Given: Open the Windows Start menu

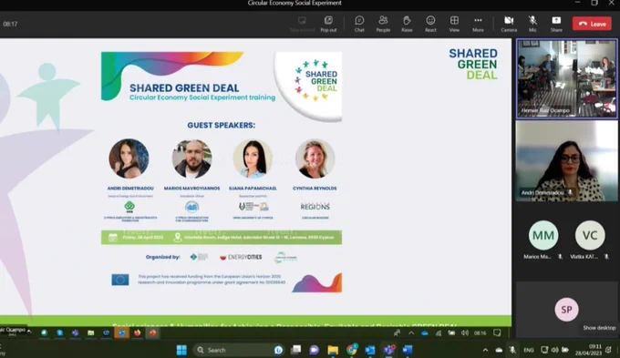Looking at the screenshot, I should (x=181, y=350).
